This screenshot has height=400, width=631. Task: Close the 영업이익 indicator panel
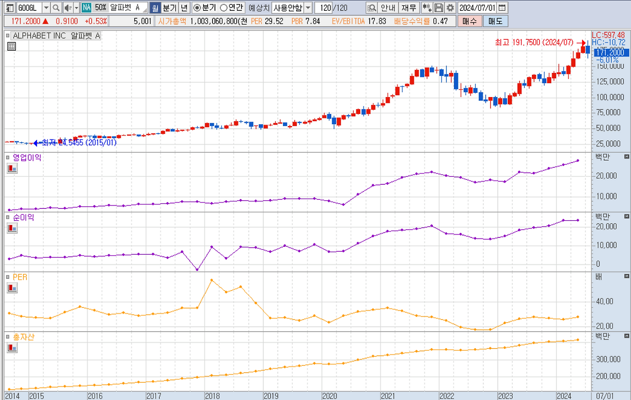point(627,157)
